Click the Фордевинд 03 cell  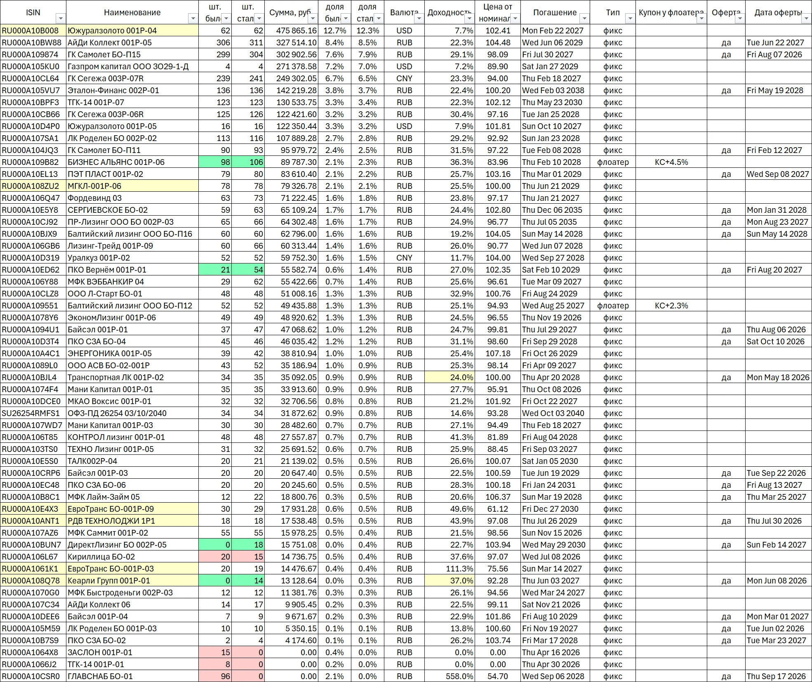132,198
